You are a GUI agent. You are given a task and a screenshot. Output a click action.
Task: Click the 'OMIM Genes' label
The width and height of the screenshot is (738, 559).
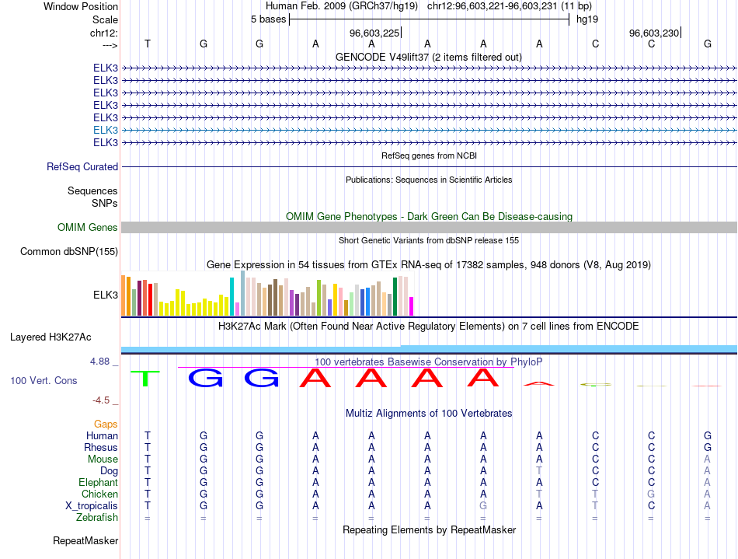tap(88, 228)
